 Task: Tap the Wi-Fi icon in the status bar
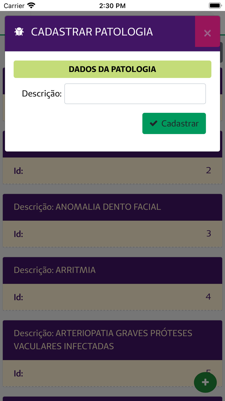(x=30, y=5)
